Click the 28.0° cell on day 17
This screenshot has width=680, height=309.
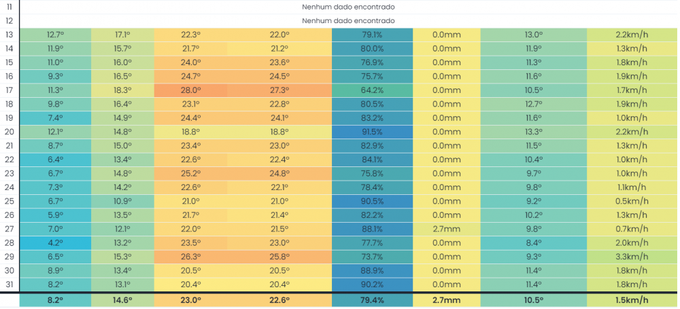(190, 90)
